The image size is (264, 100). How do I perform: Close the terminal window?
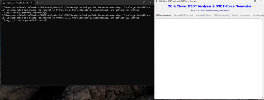[150, 2]
